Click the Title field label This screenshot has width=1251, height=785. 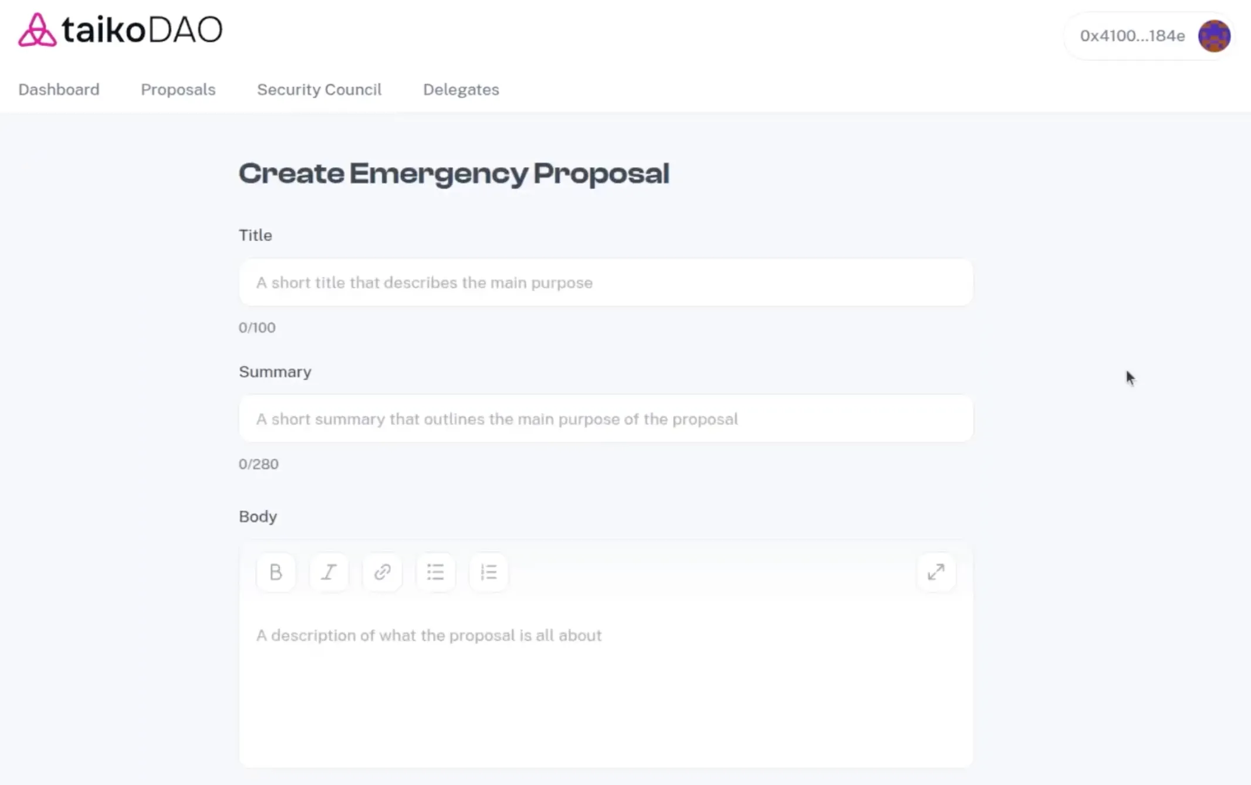[255, 235]
